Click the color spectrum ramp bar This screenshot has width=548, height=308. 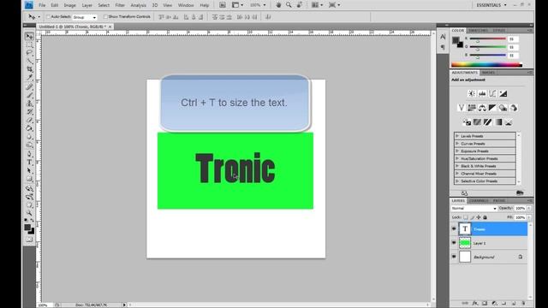point(486,65)
